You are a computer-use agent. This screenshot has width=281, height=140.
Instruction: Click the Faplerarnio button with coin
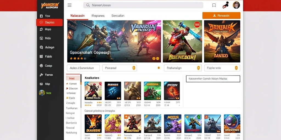coord(222,68)
